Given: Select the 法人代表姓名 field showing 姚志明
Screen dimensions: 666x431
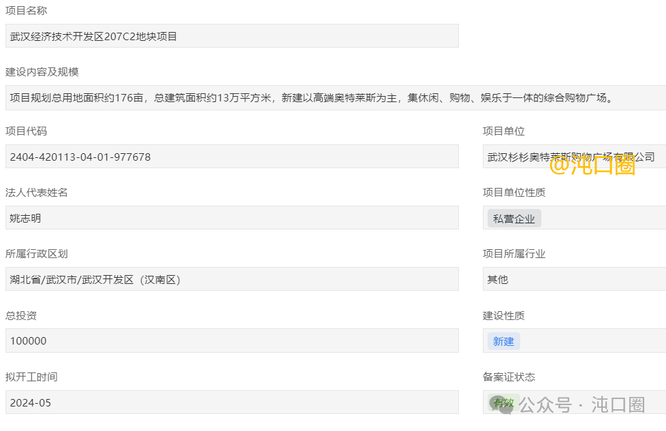Looking at the screenshot, I should 232,218.
